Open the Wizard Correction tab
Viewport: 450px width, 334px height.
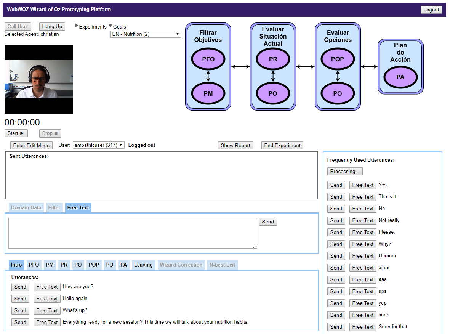[x=181, y=265]
